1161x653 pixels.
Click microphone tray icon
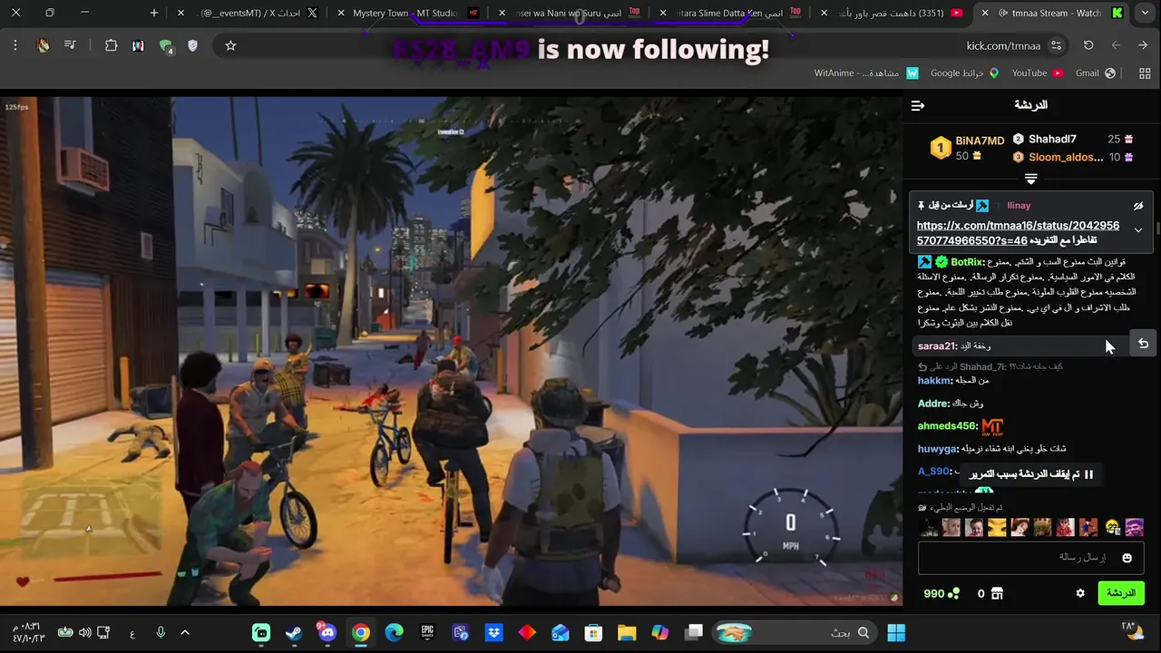[x=160, y=632]
